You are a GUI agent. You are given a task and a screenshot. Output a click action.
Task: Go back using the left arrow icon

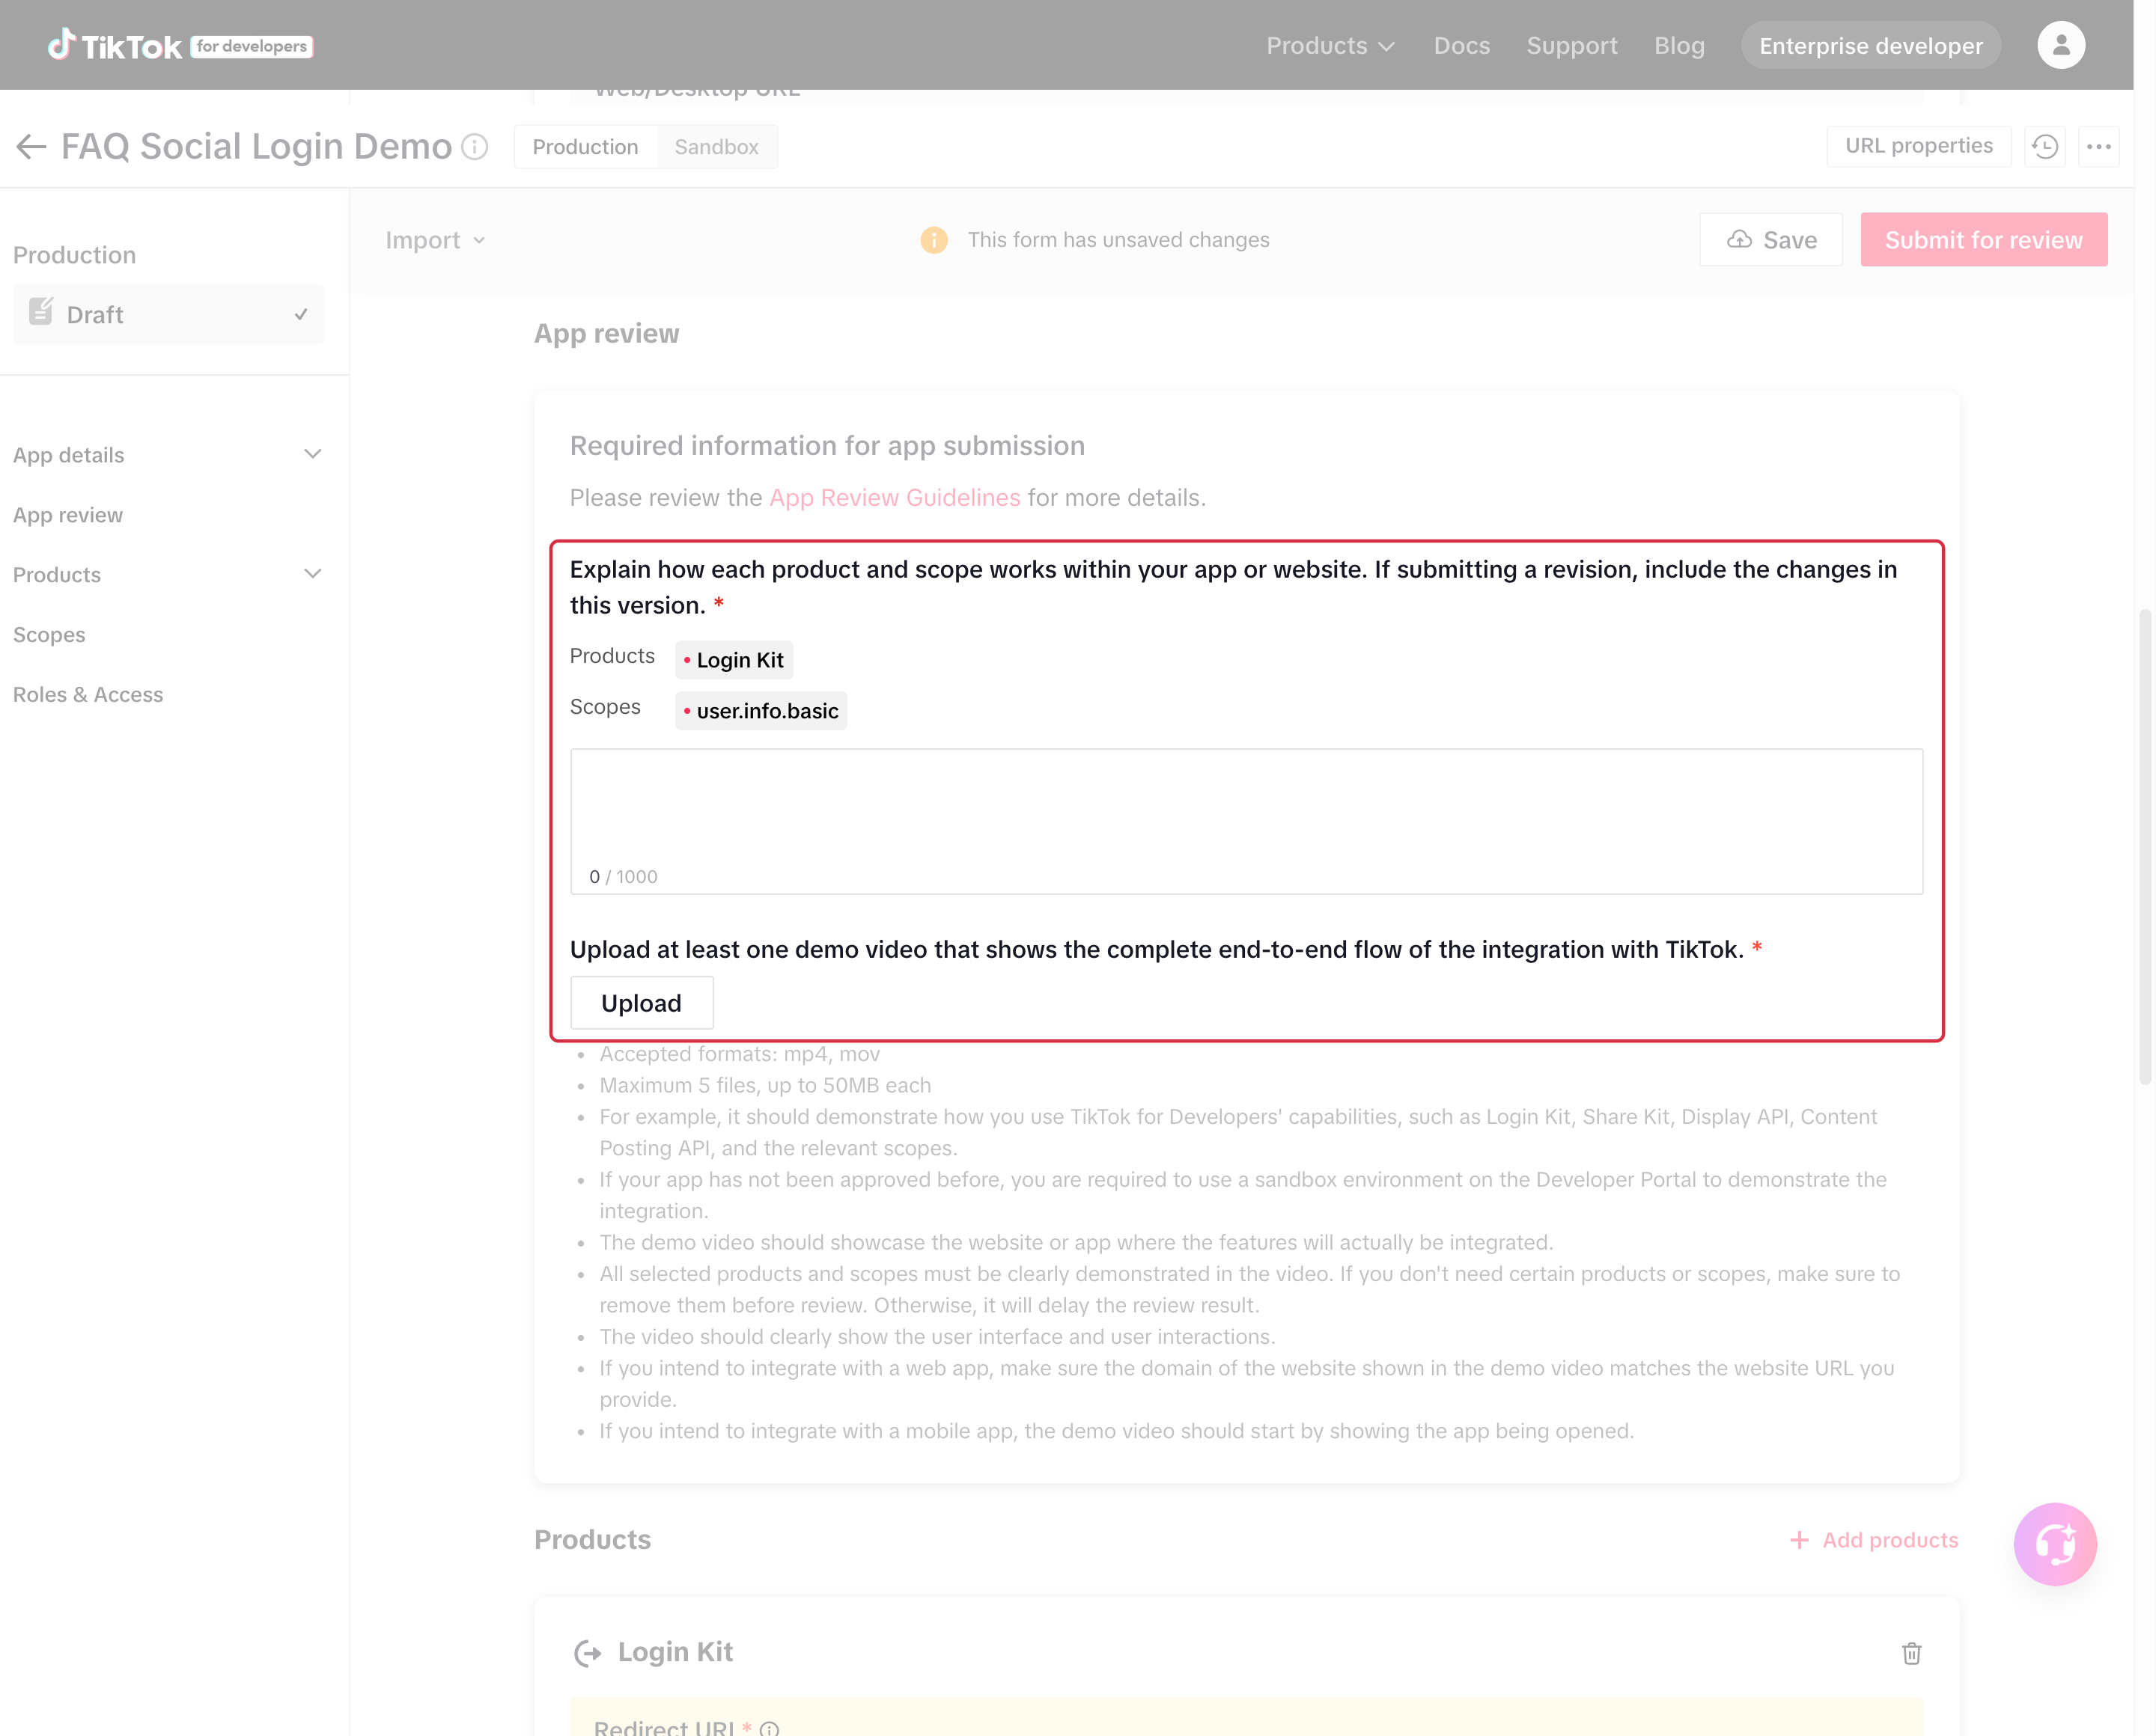click(31, 147)
